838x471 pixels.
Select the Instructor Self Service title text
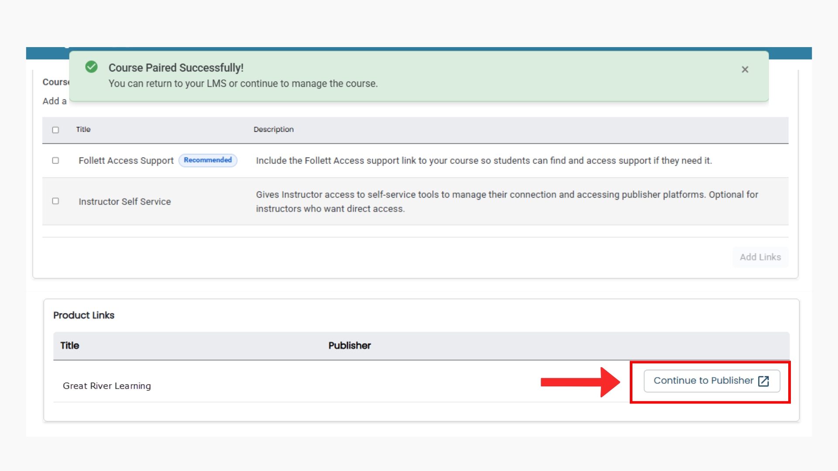[x=125, y=201]
